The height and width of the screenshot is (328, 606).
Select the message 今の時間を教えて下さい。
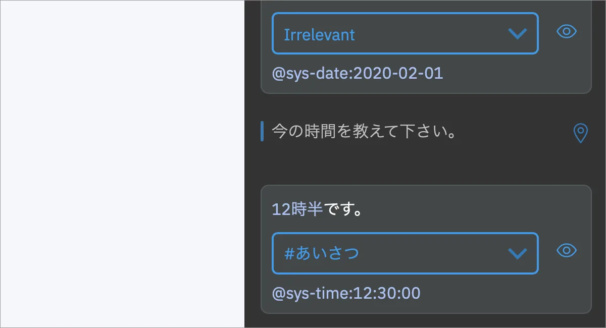[x=364, y=132]
